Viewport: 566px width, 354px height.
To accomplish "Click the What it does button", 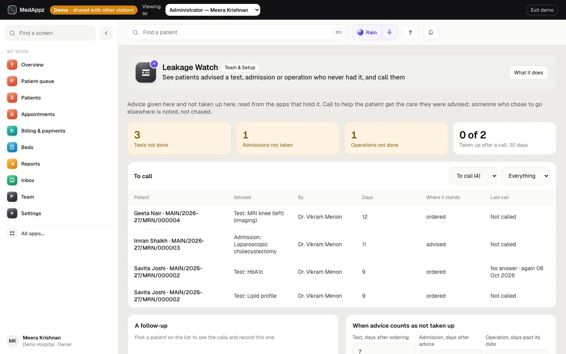I will (529, 72).
